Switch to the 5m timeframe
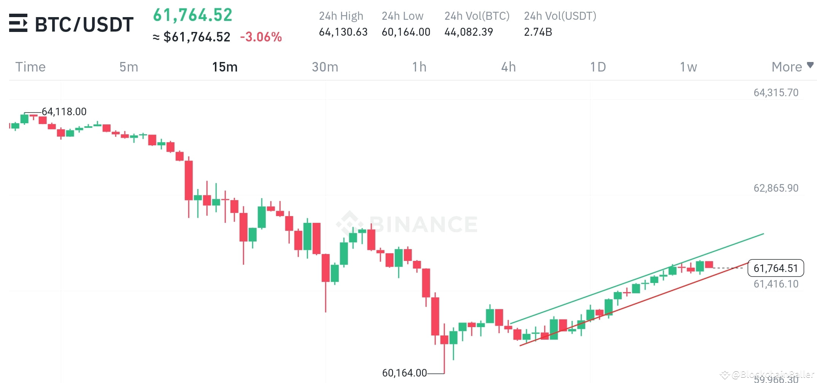 [x=129, y=67]
